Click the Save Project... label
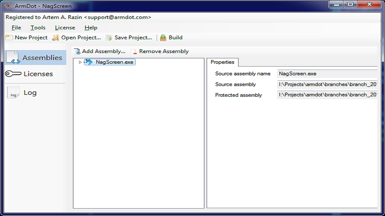385x216 pixels. coord(133,38)
